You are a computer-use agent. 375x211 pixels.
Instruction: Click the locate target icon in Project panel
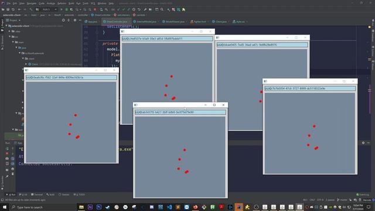point(63,21)
